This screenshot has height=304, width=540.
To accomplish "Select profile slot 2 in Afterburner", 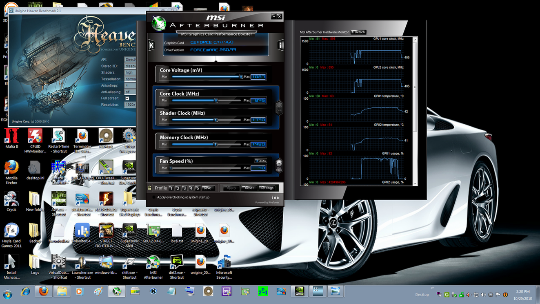I will point(178,188).
